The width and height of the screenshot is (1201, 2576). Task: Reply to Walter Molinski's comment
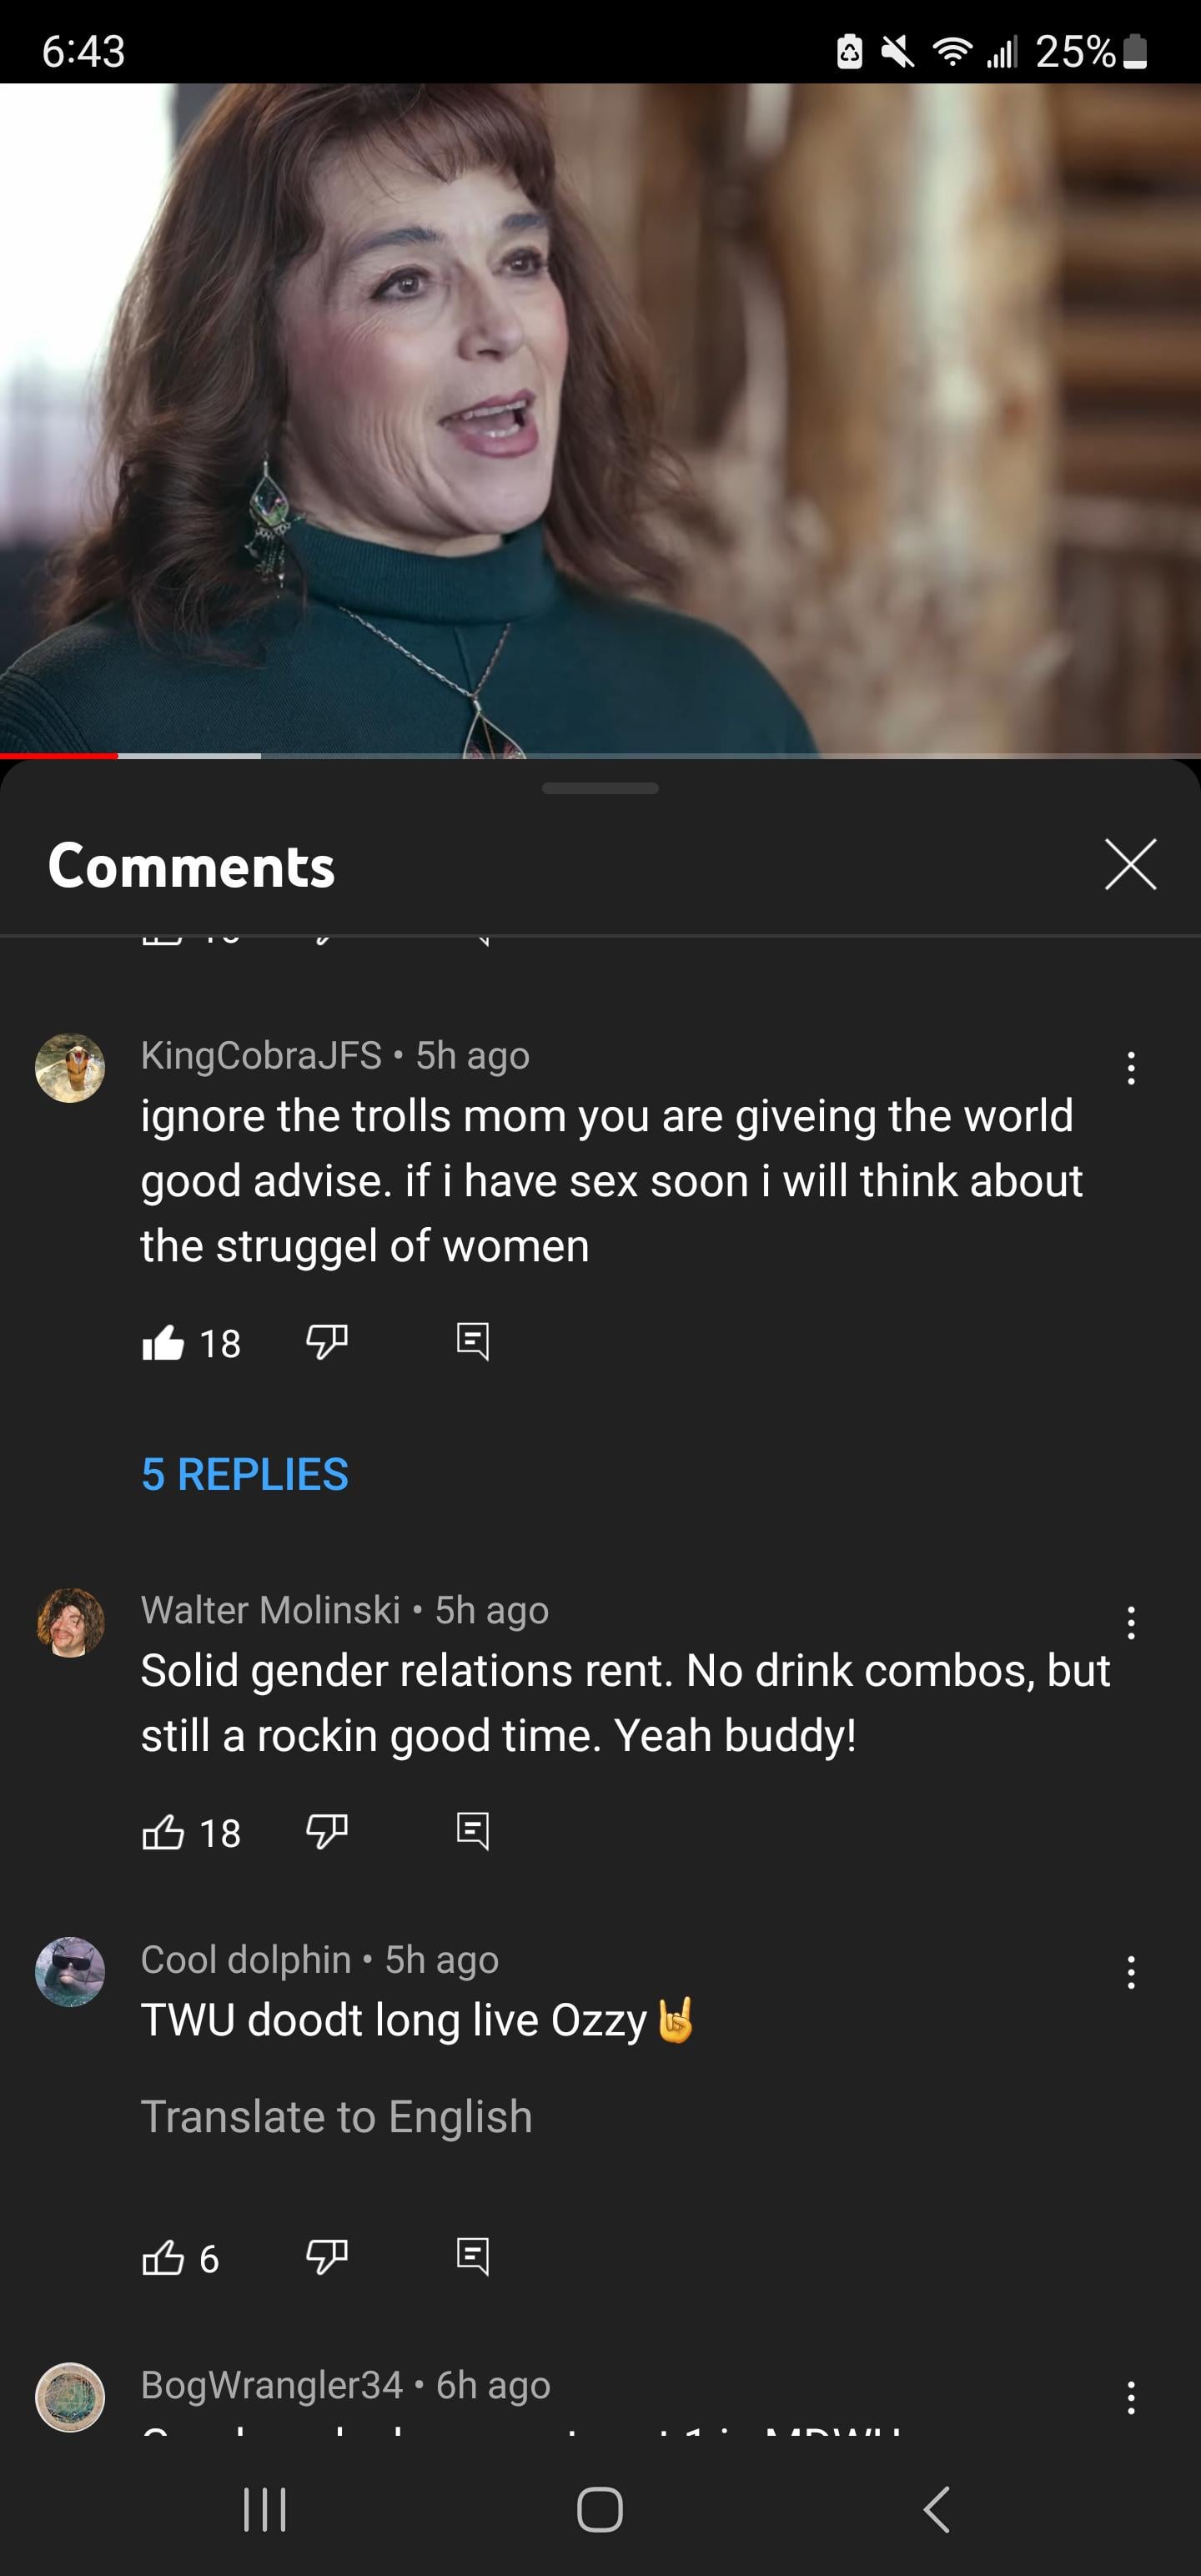click(x=473, y=1832)
